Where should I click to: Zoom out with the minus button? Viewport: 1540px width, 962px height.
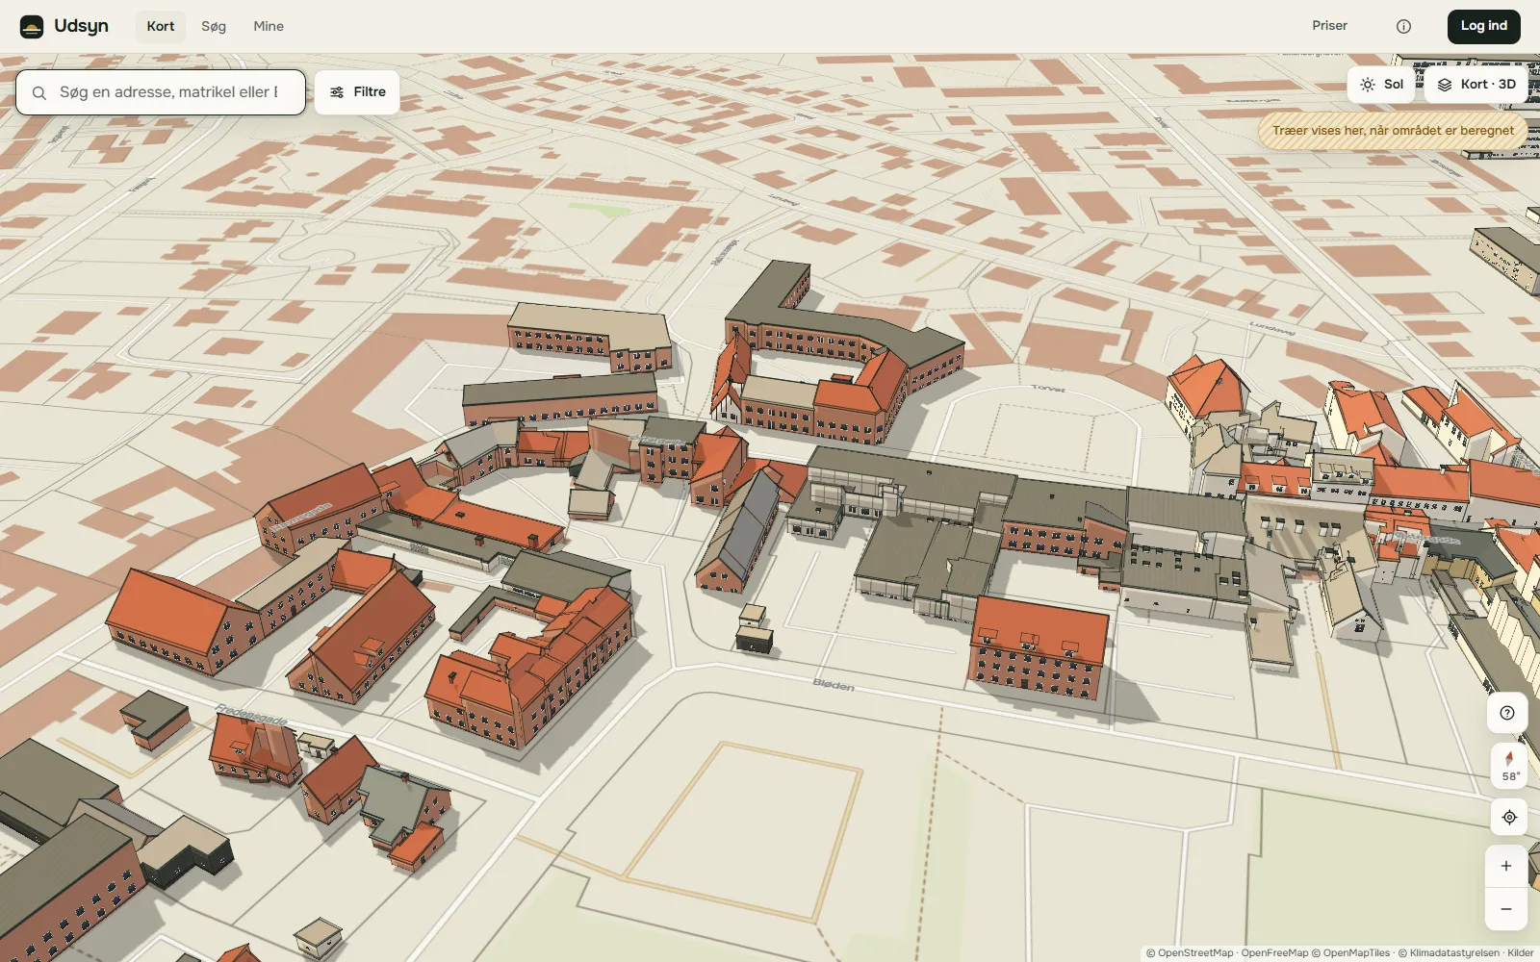click(1506, 909)
